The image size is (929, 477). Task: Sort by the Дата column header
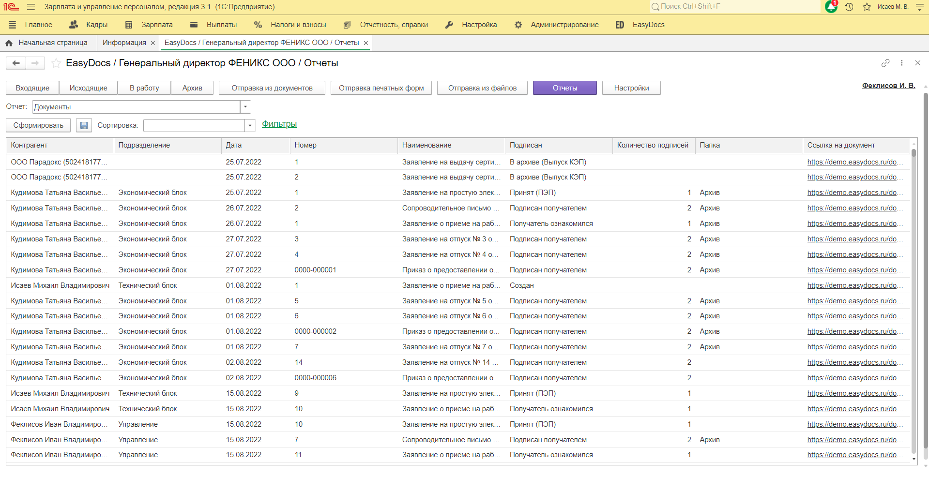[256, 146]
